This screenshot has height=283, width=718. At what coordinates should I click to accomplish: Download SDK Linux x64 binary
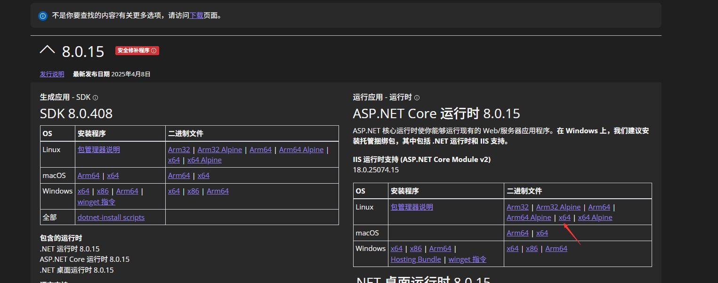174,160
